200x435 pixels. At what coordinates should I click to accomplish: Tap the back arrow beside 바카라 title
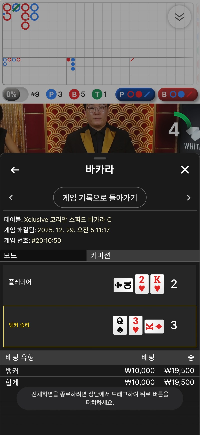15,170
